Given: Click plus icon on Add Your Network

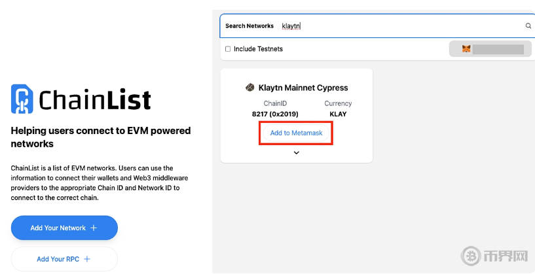Looking at the screenshot, I should (94, 228).
